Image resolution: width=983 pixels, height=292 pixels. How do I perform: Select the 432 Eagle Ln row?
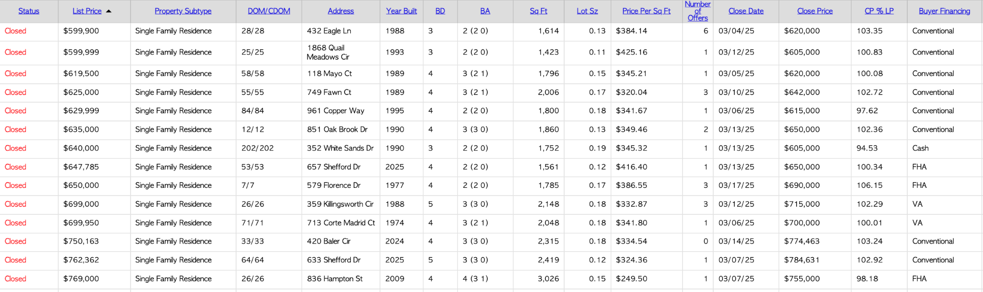pos(491,31)
